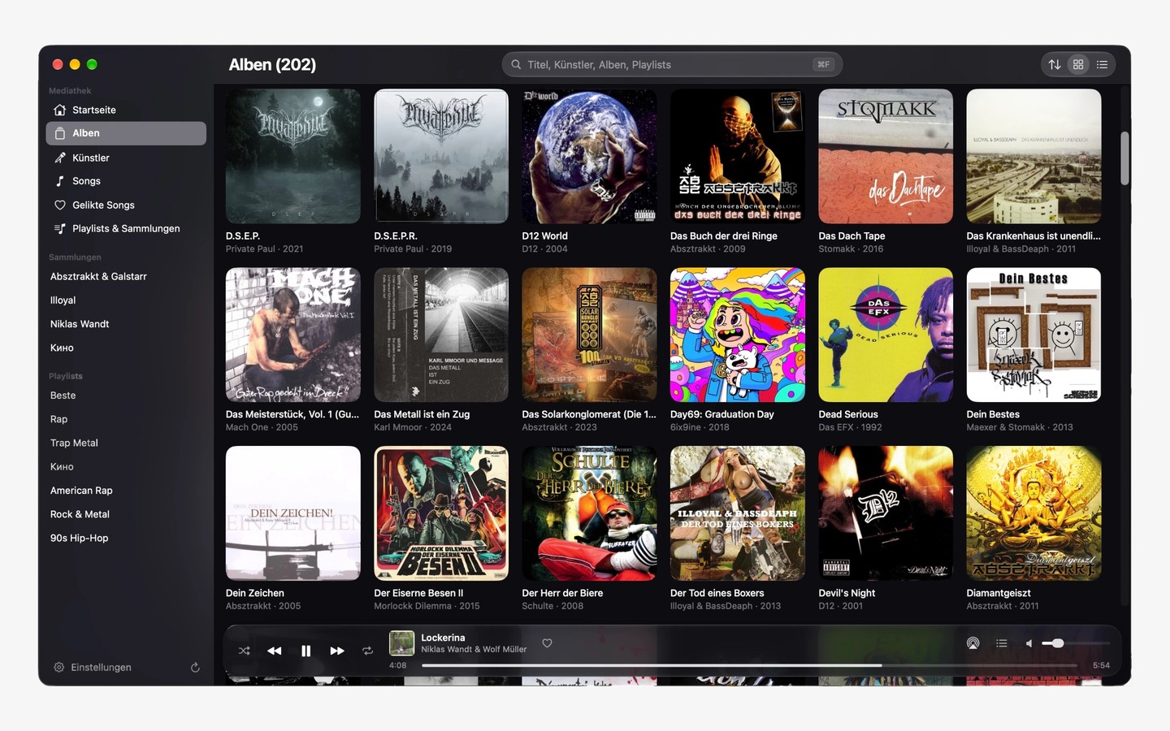
Task: Open Devil's Night album cover
Action: [886, 513]
